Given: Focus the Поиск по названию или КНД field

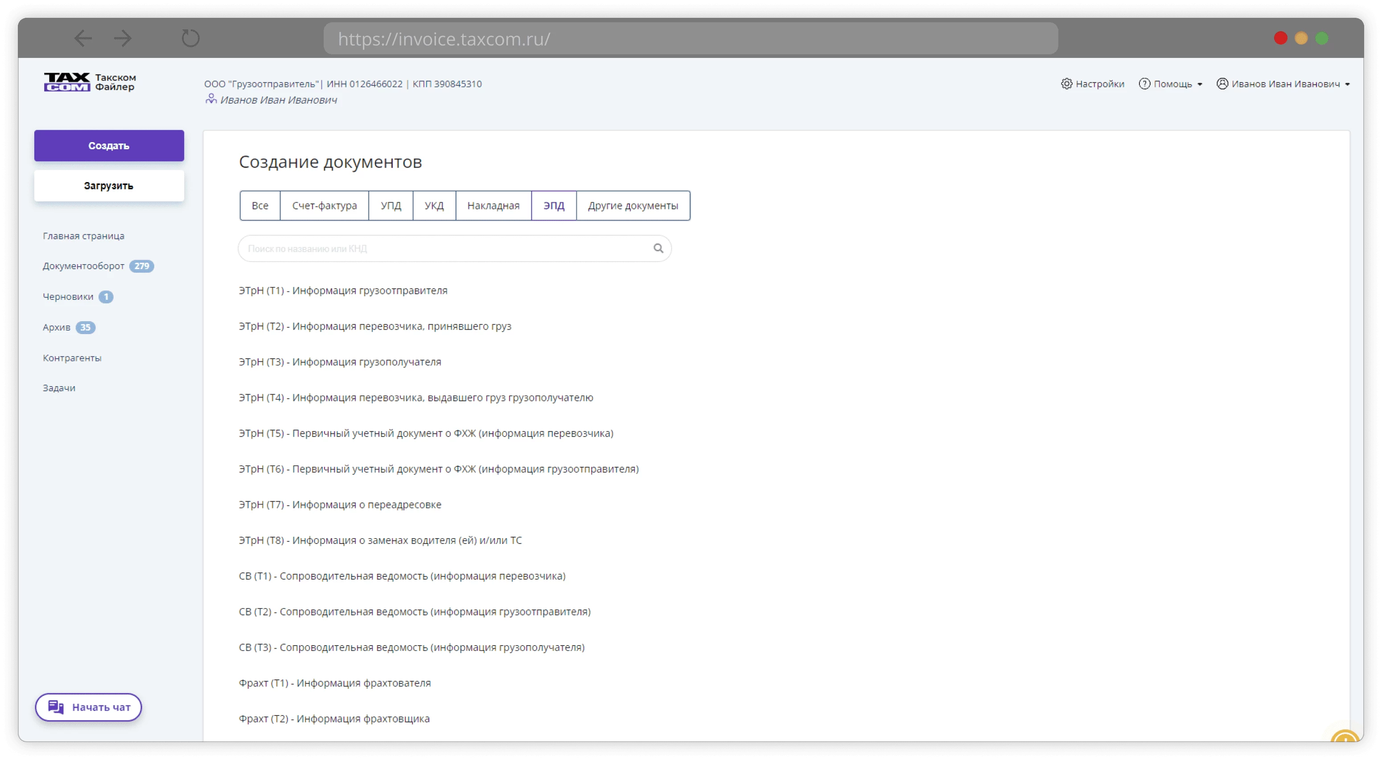Looking at the screenshot, I should point(445,249).
